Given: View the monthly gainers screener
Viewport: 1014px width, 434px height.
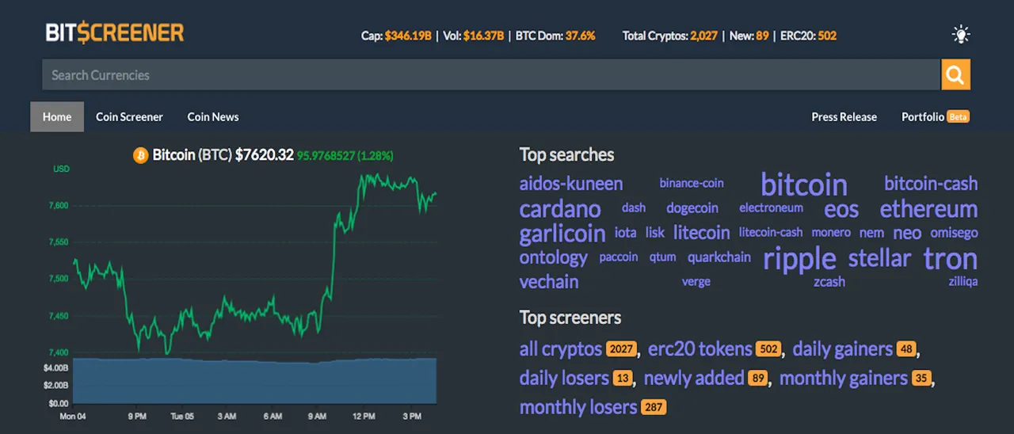Looking at the screenshot, I should 844,379.
